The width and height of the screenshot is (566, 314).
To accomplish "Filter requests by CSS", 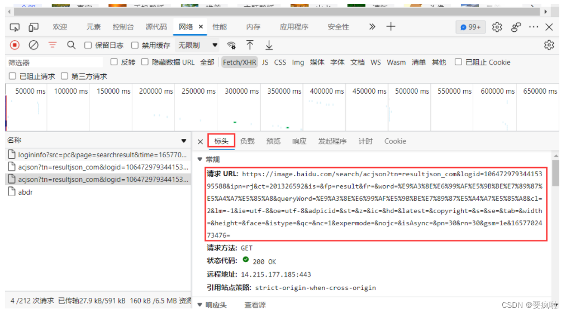I will pos(280,62).
